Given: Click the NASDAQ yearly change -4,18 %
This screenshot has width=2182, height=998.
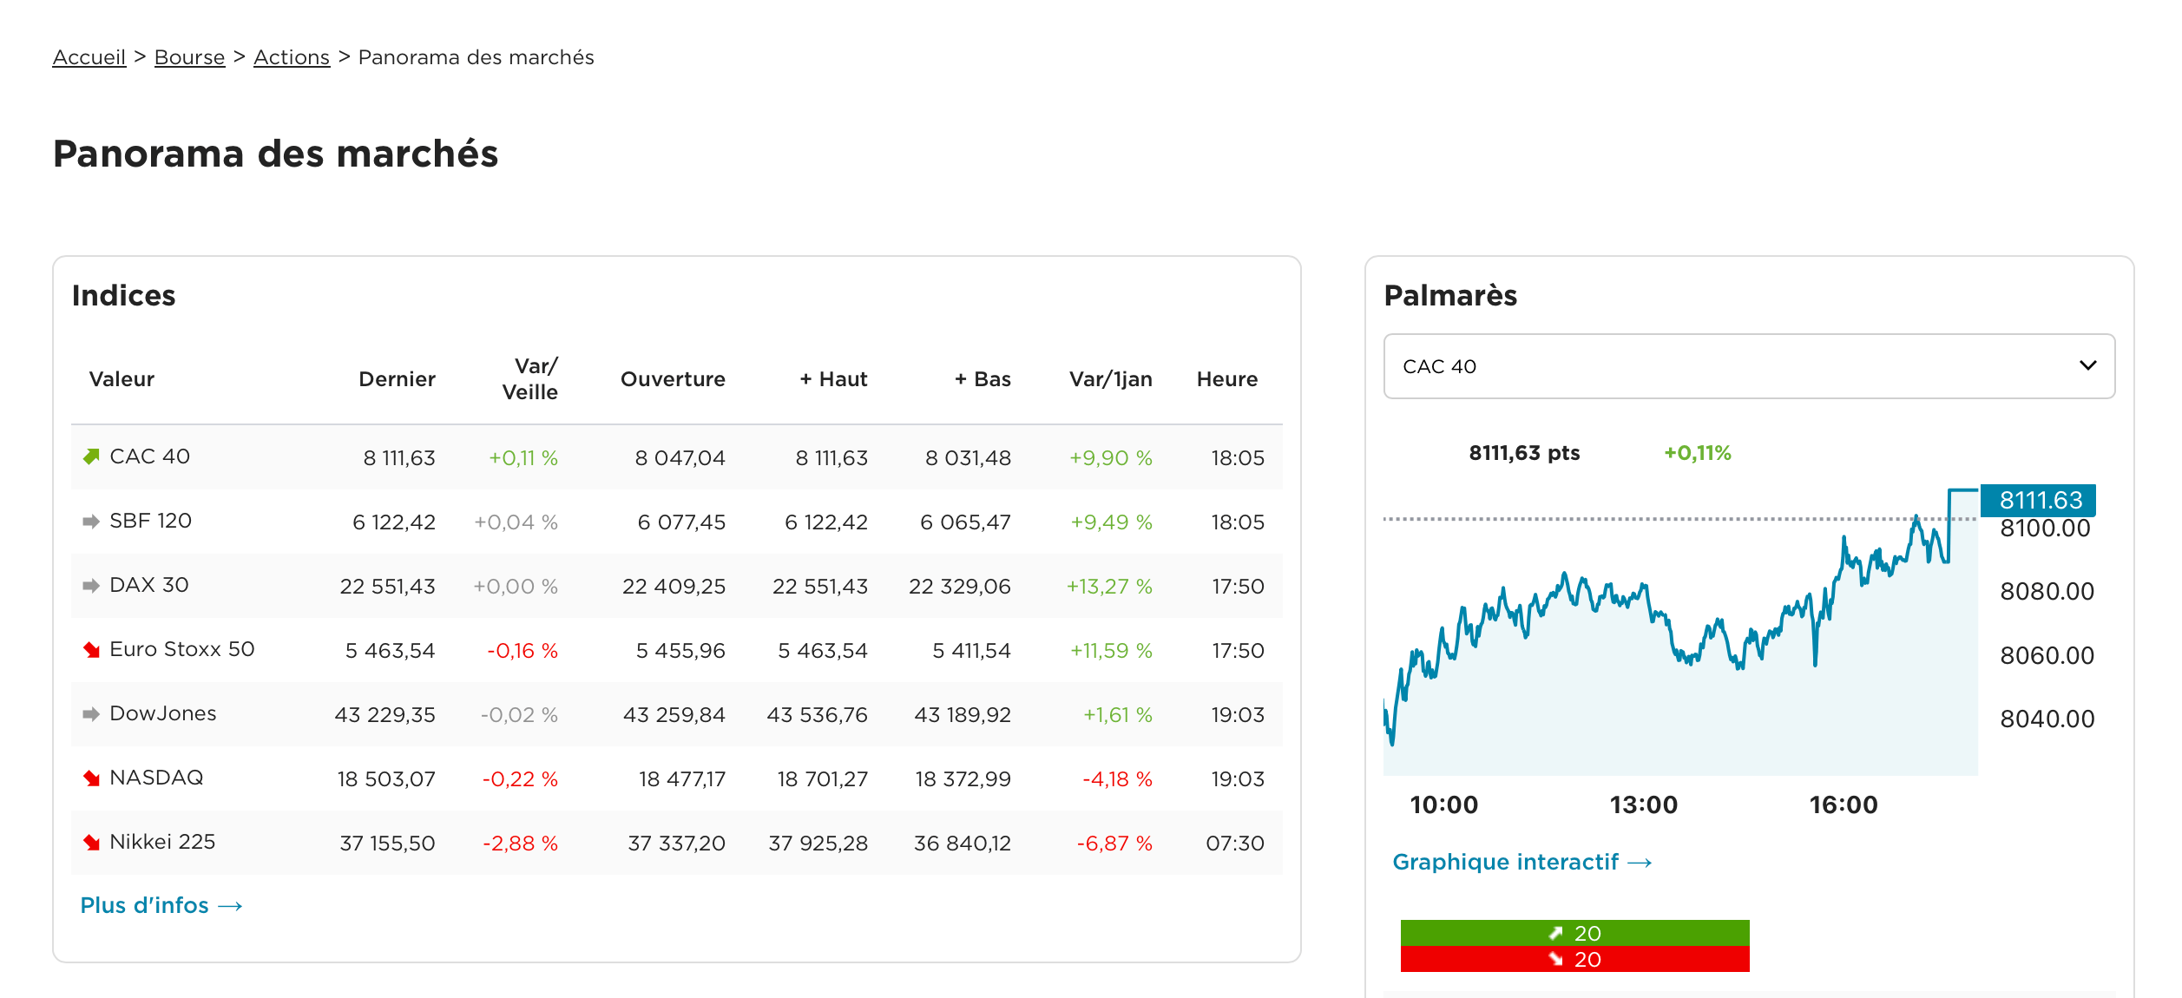Looking at the screenshot, I should (x=1117, y=779).
